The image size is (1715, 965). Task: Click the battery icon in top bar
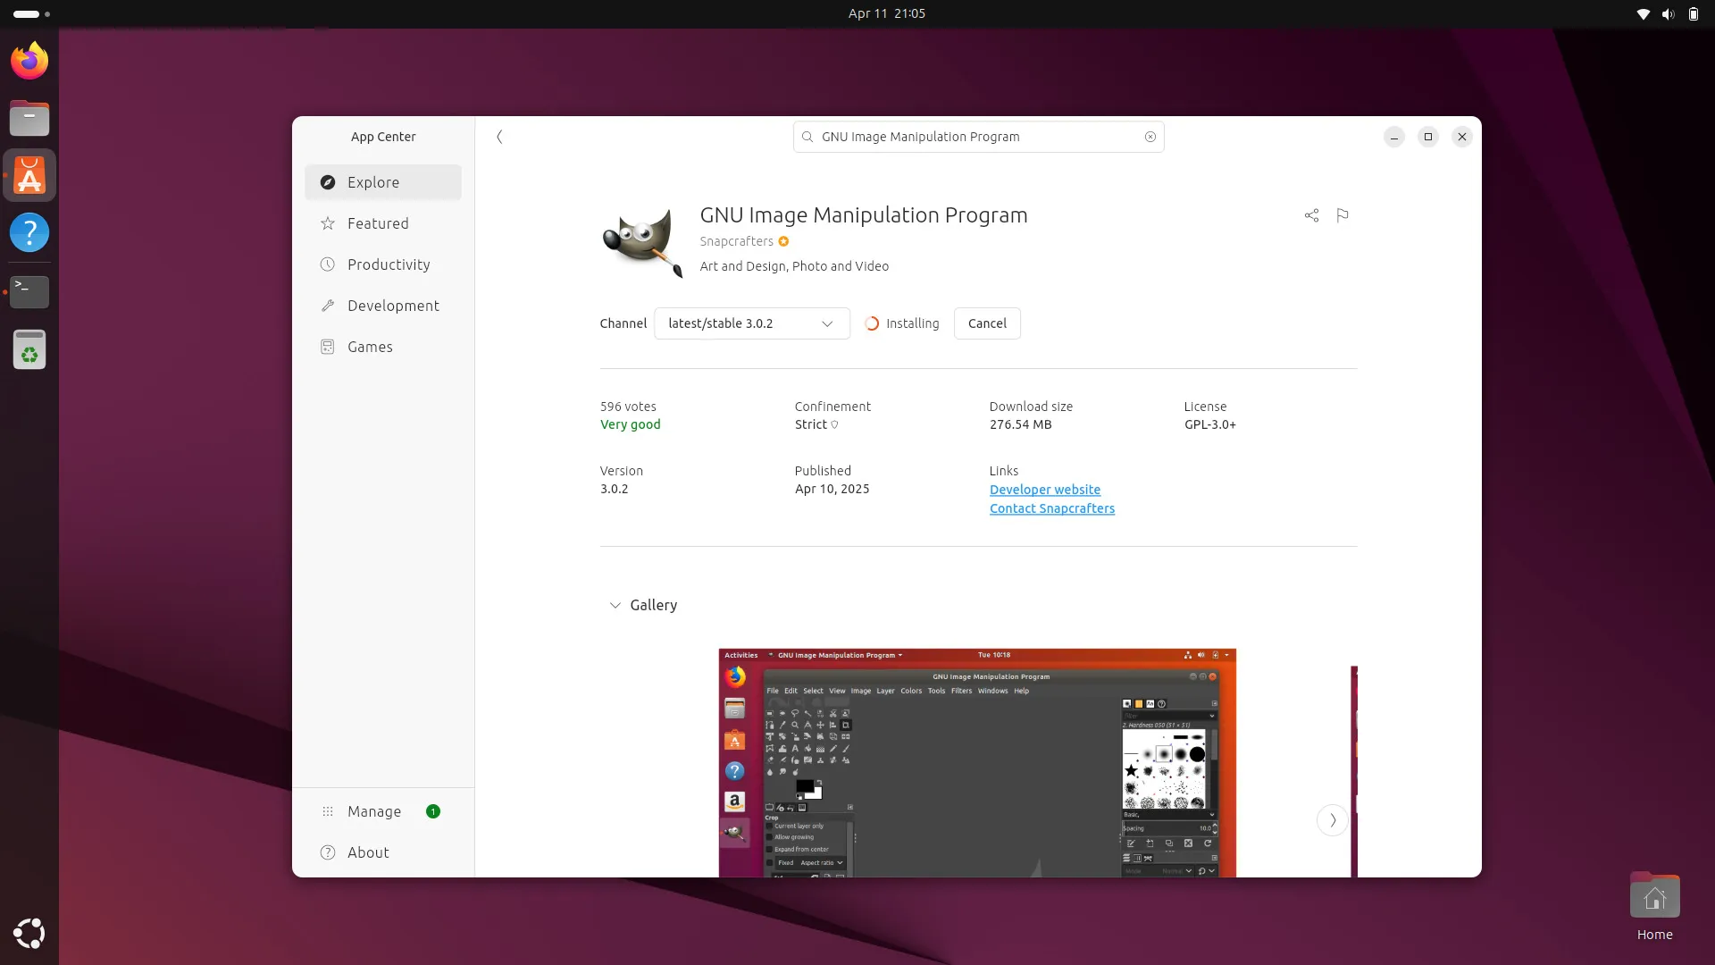point(1693,13)
